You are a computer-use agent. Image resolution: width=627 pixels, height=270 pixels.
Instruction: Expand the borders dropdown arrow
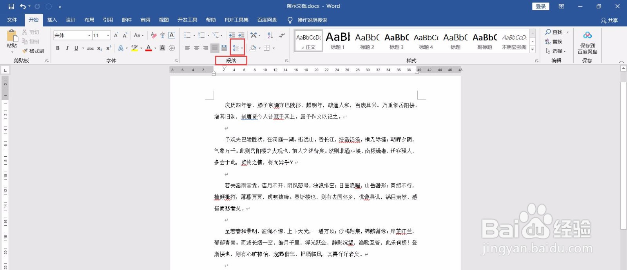tap(274, 48)
